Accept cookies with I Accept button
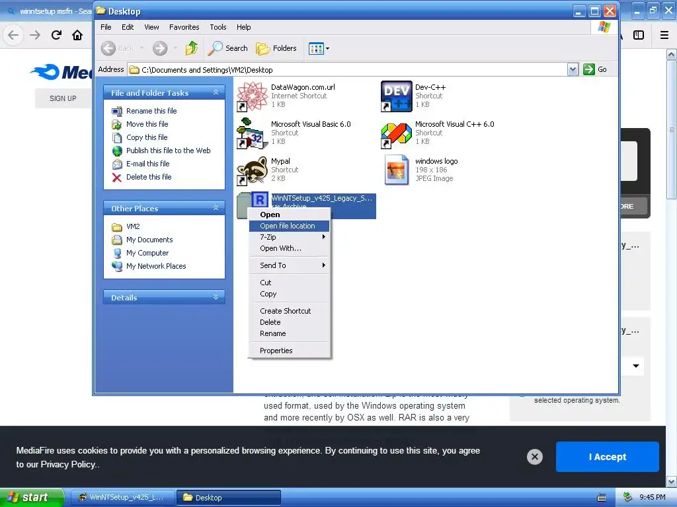This screenshot has width=677, height=507. coord(607,457)
